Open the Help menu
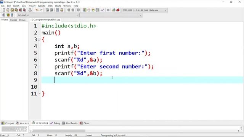 [76, 6]
